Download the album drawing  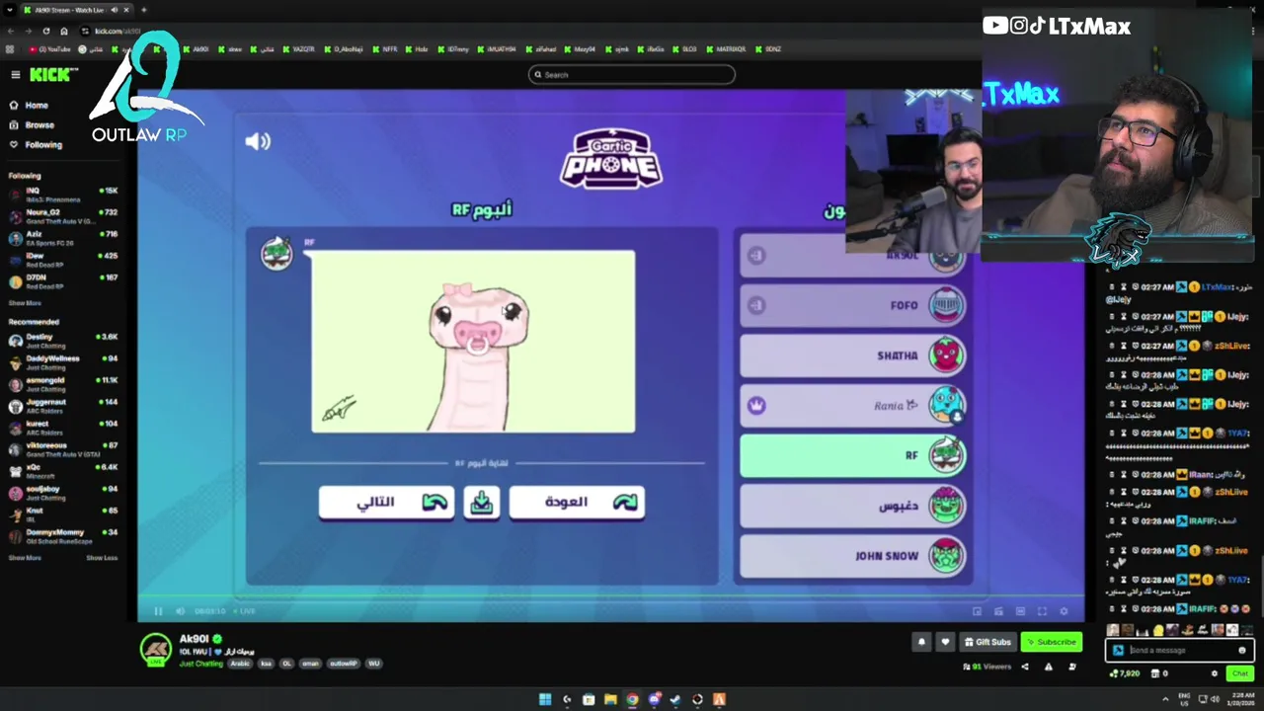(x=482, y=502)
